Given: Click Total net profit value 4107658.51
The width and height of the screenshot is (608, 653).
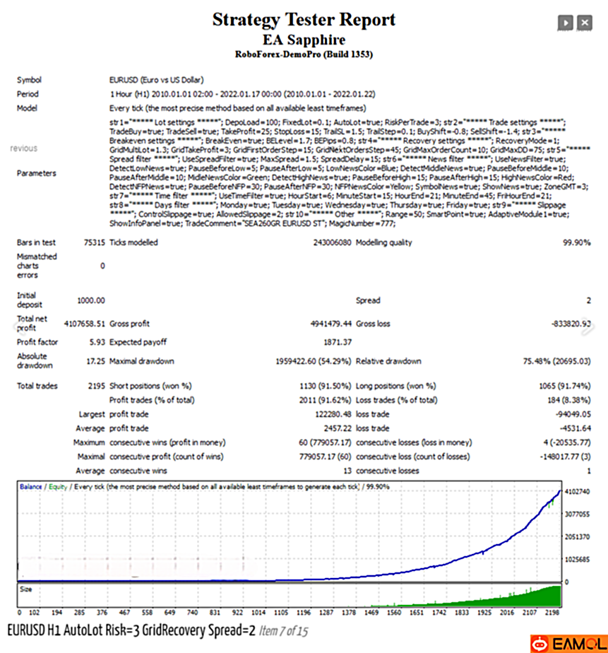Looking at the screenshot, I should click(85, 324).
